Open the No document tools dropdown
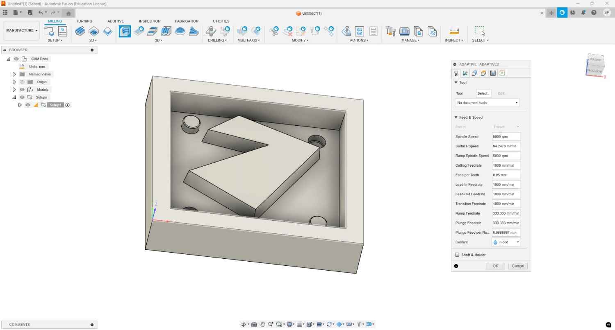 click(x=487, y=103)
